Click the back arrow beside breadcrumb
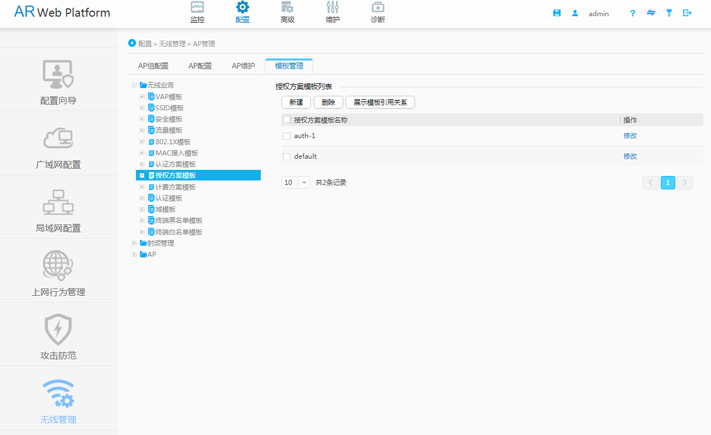 132,43
